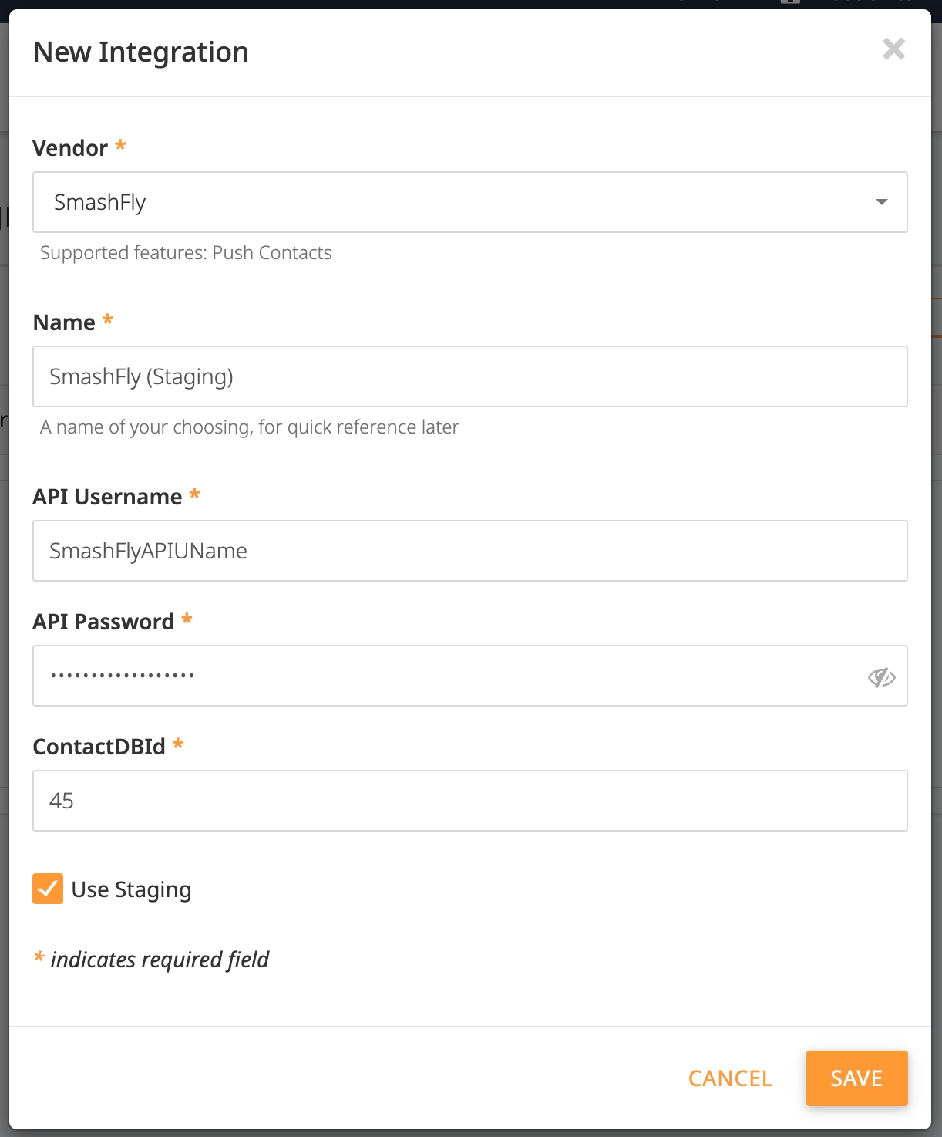Click the ContactDBId label
This screenshot has width=942, height=1137.
pos(99,747)
